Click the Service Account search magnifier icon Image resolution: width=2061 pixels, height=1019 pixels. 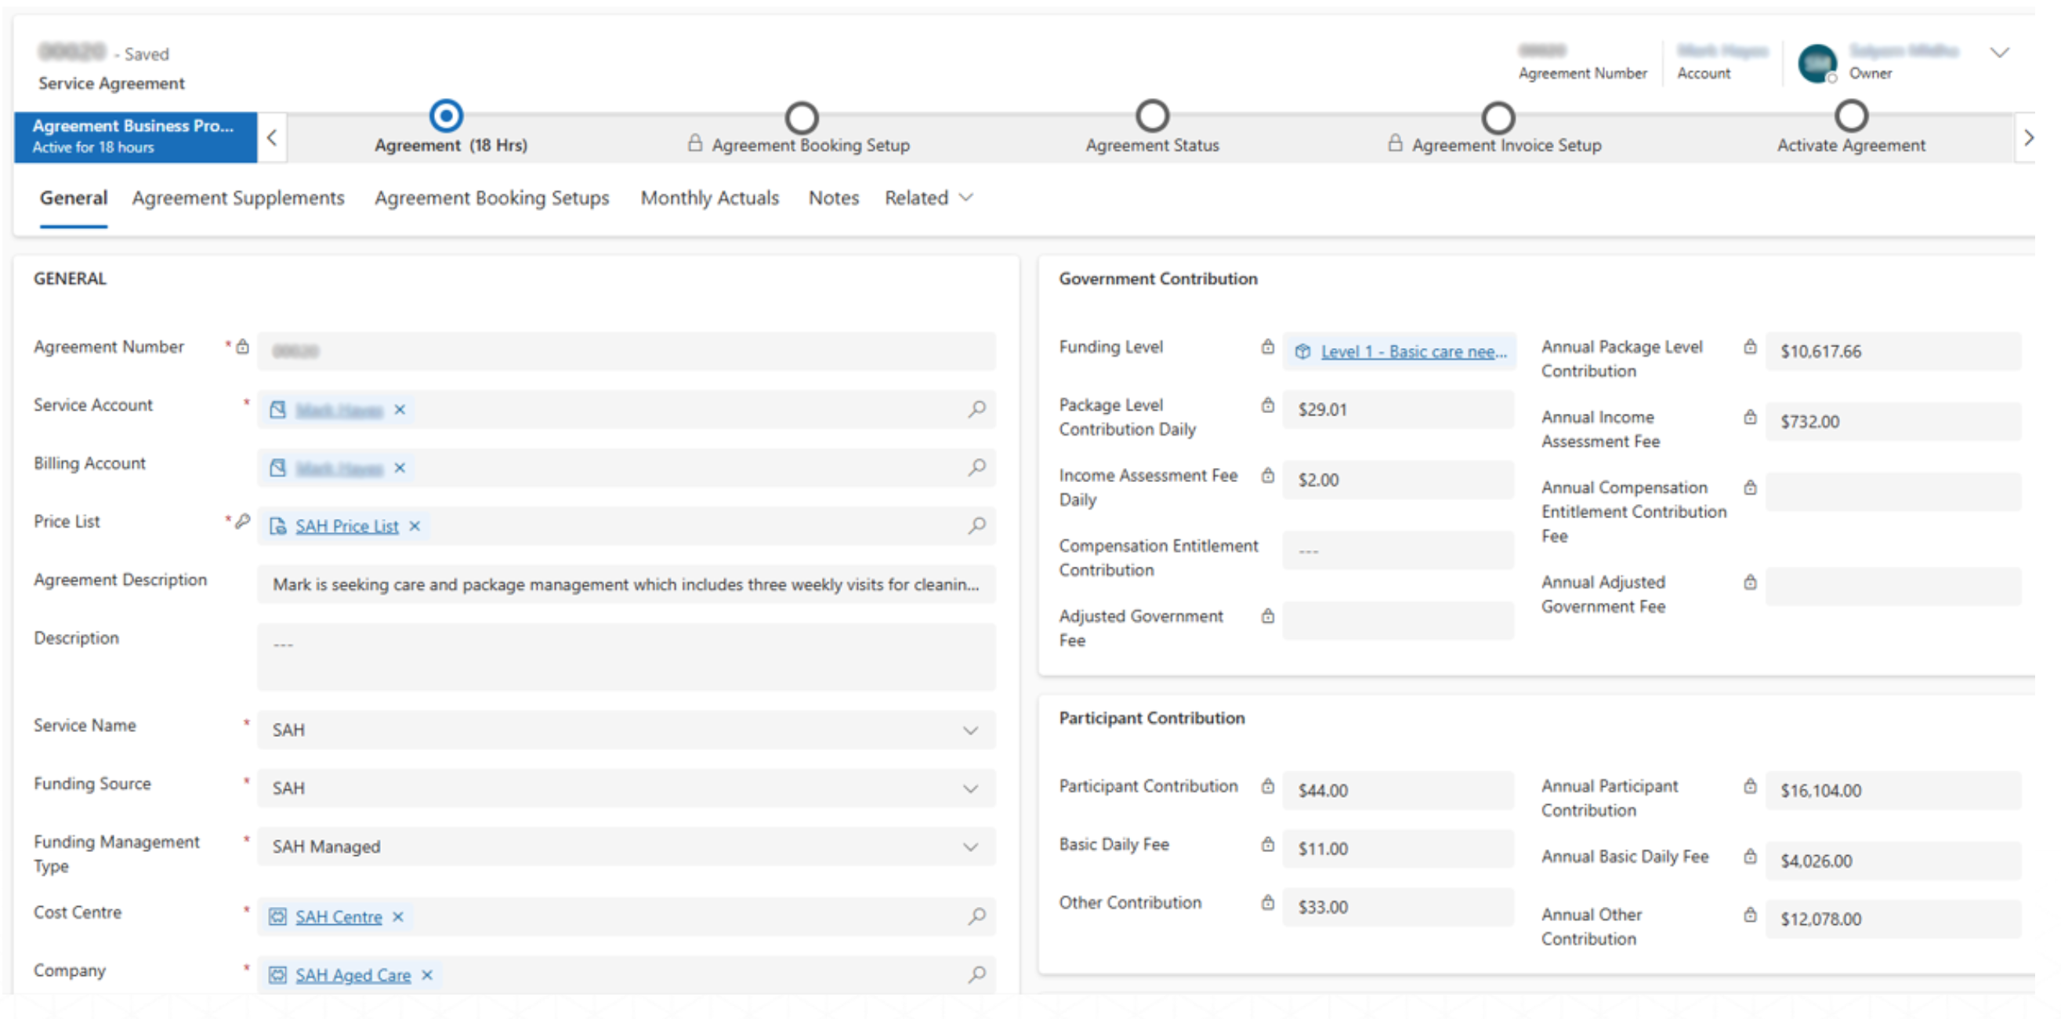pyautogui.click(x=976, y=409)
